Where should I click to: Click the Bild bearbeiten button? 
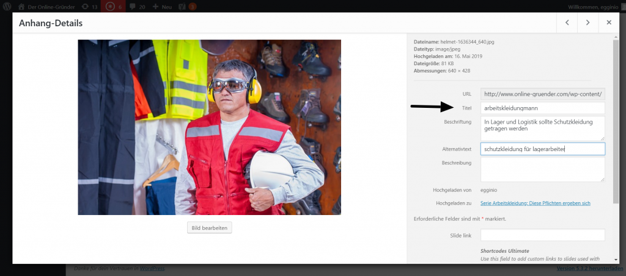(x=209, y=228)
